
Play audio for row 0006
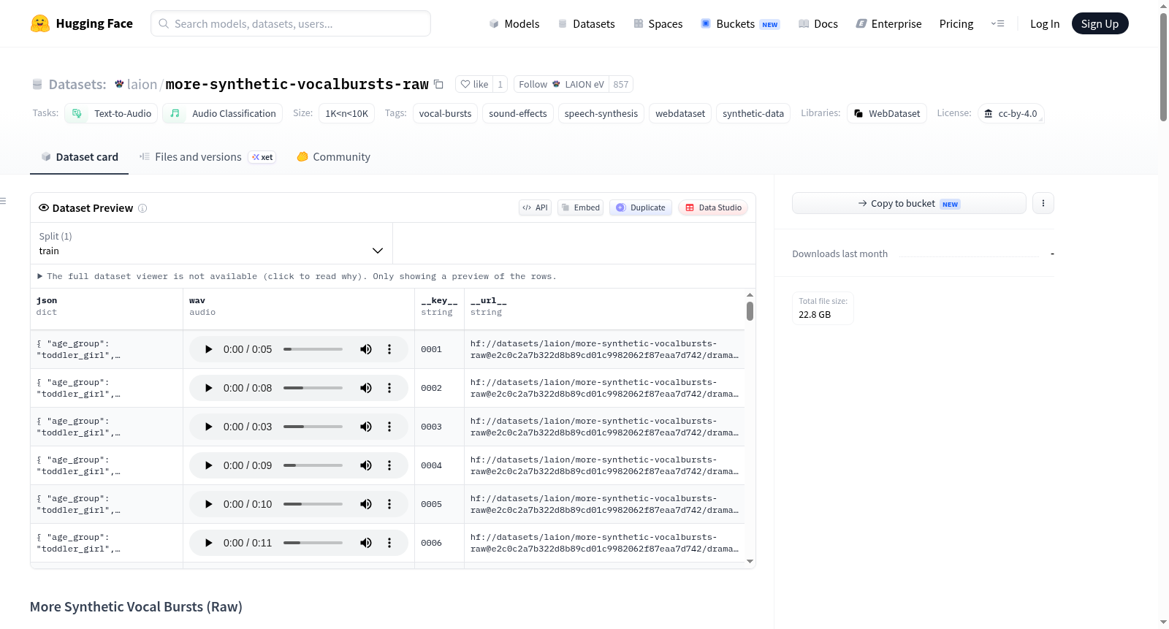(208, 543)
